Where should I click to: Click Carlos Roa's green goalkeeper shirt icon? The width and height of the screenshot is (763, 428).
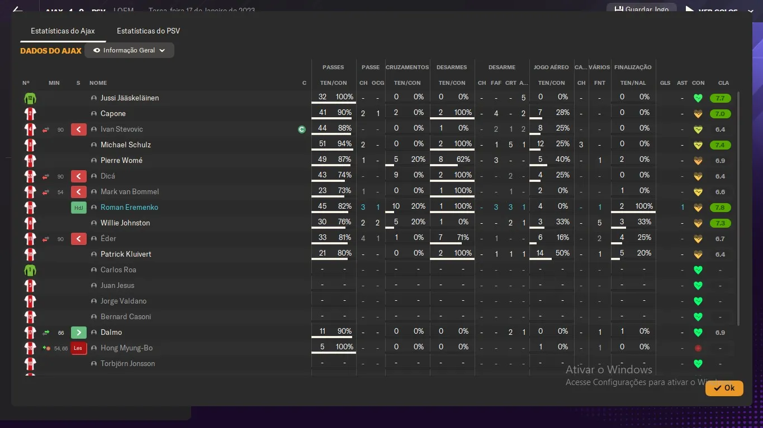pyautogui.click(x=30, y=270)
